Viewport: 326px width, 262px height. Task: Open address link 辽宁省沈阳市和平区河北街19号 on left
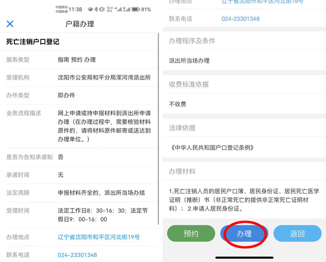98,237
